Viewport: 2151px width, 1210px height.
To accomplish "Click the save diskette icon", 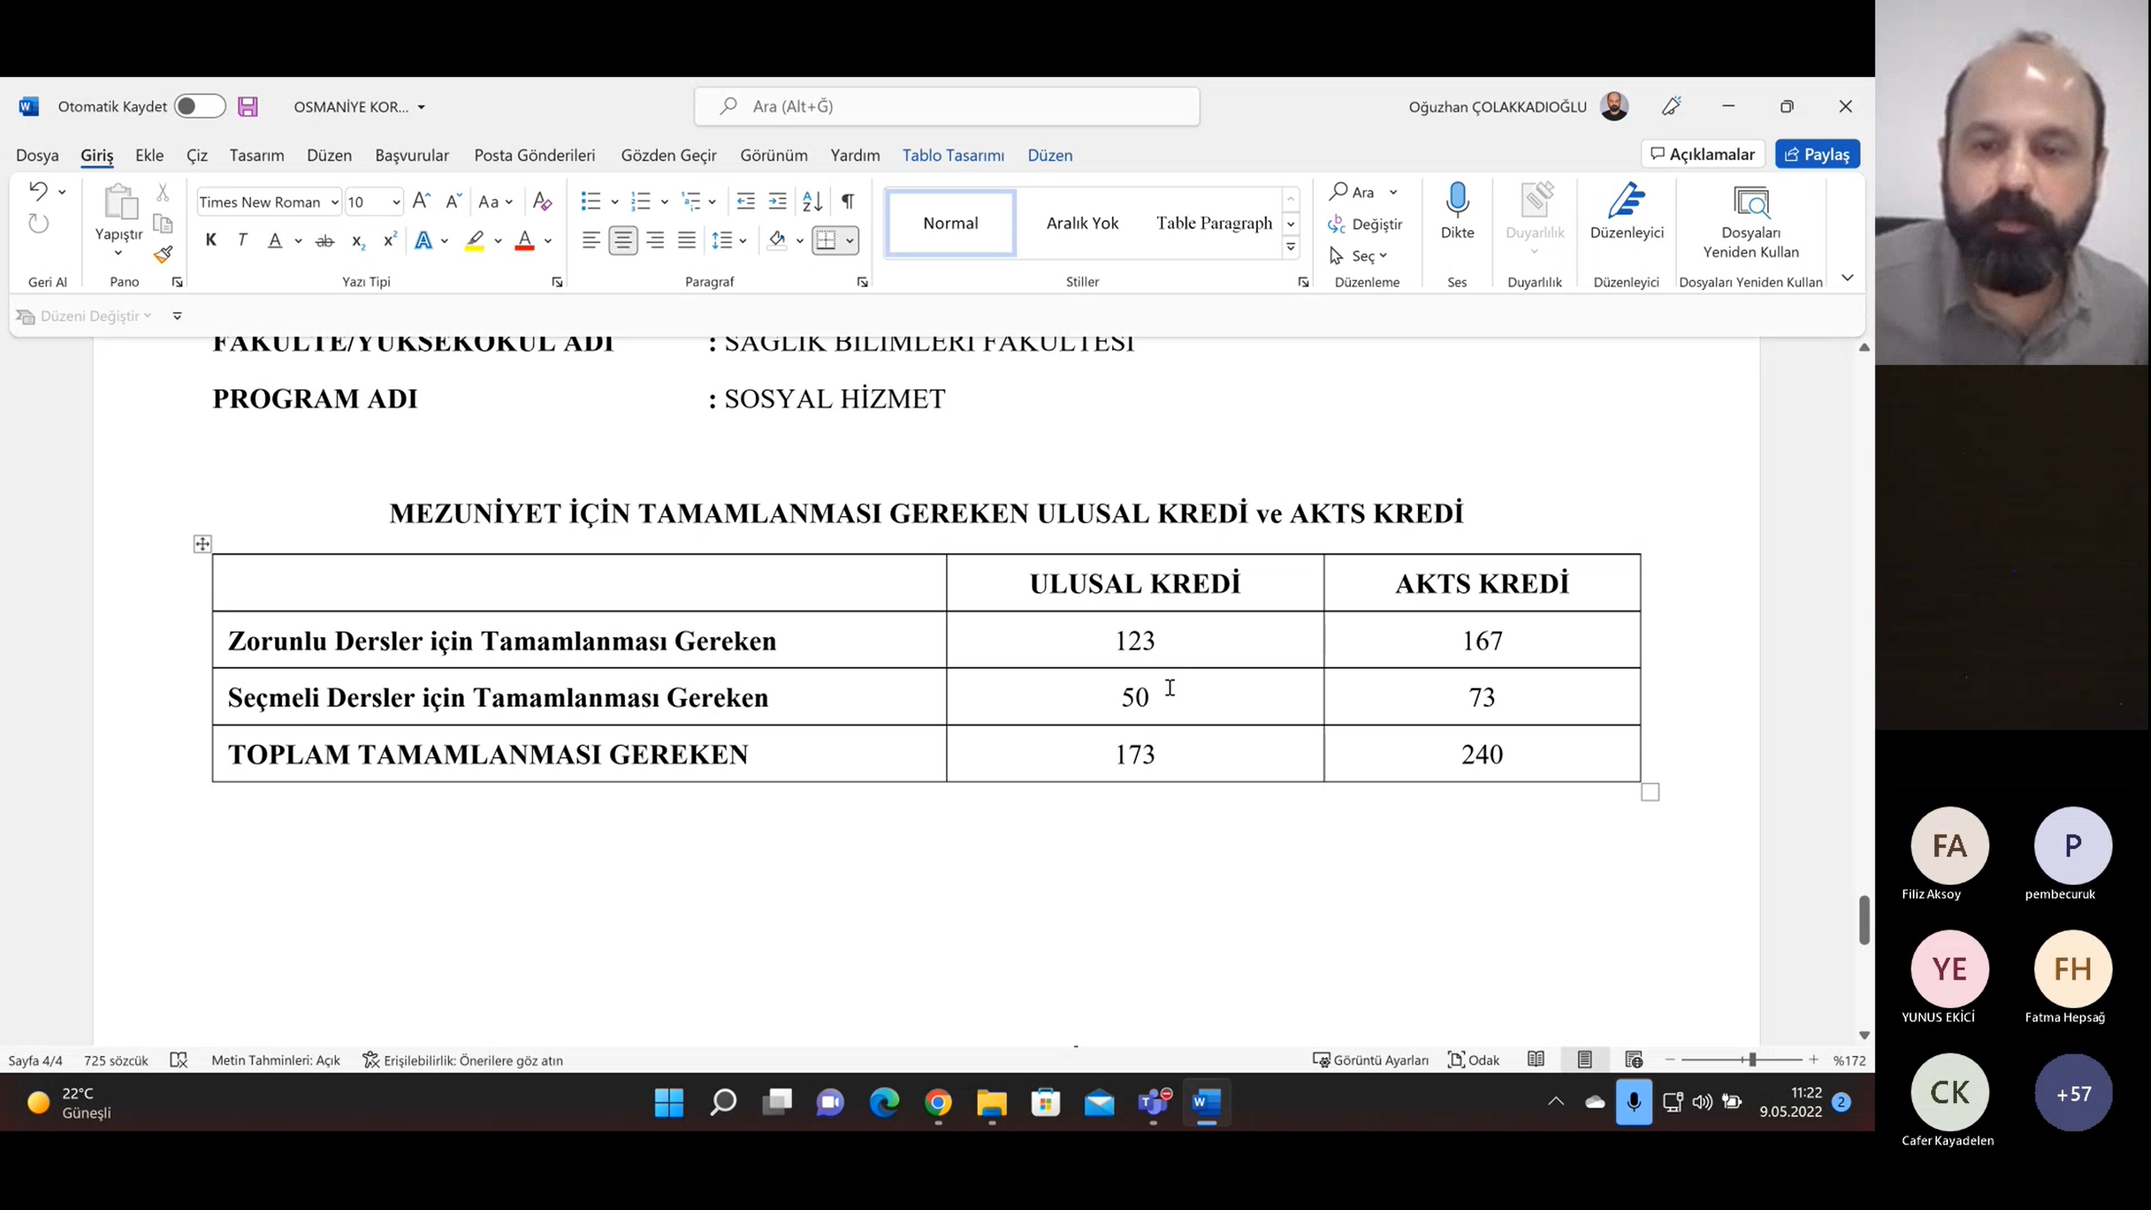I will (248, 107).
